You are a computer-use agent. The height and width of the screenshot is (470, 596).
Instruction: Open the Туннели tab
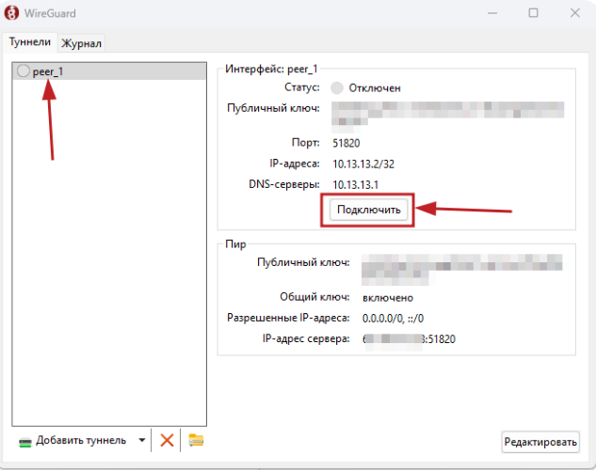click(29, 41)
